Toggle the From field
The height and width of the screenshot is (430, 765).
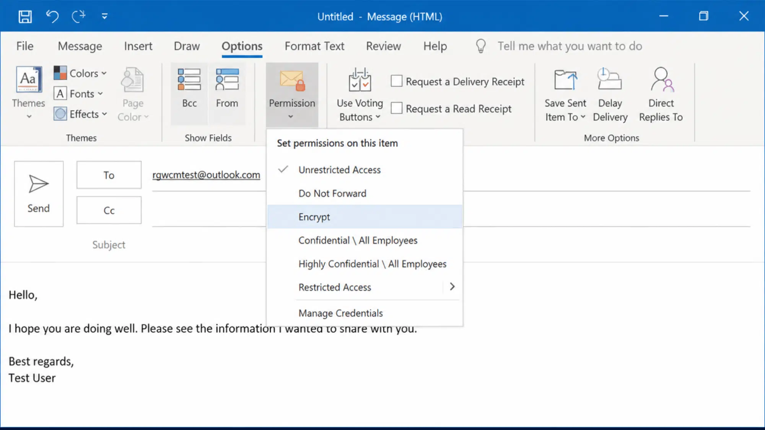[227, 94]
